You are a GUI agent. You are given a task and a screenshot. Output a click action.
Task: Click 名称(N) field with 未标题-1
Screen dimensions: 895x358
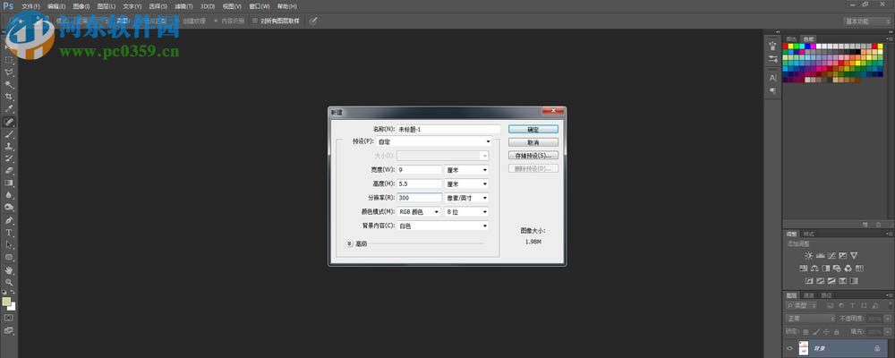pyautogui.click(x=448, y=130)
